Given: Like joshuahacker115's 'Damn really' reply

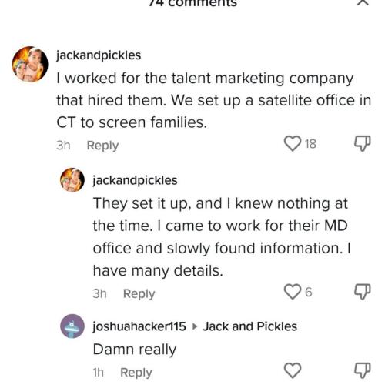Looking at the screenshot, I should coord(293,370).
